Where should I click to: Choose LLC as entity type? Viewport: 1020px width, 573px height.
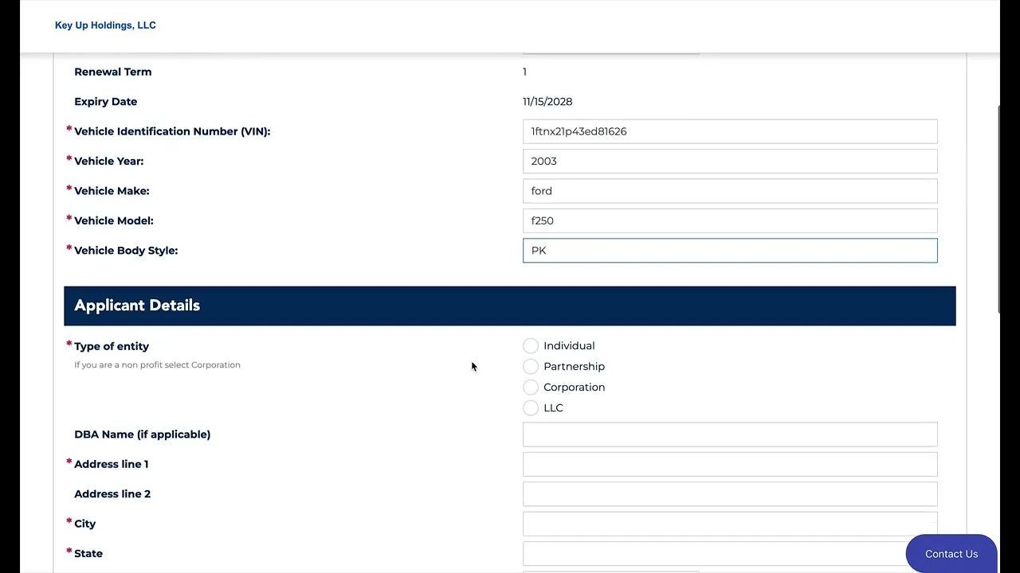[531, 407]
